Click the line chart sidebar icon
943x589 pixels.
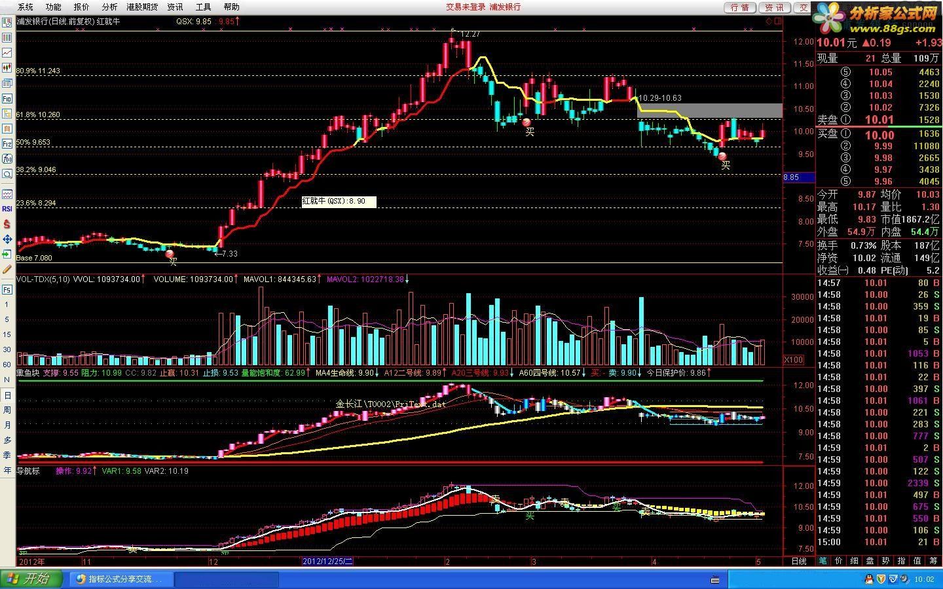coord(7,52)
